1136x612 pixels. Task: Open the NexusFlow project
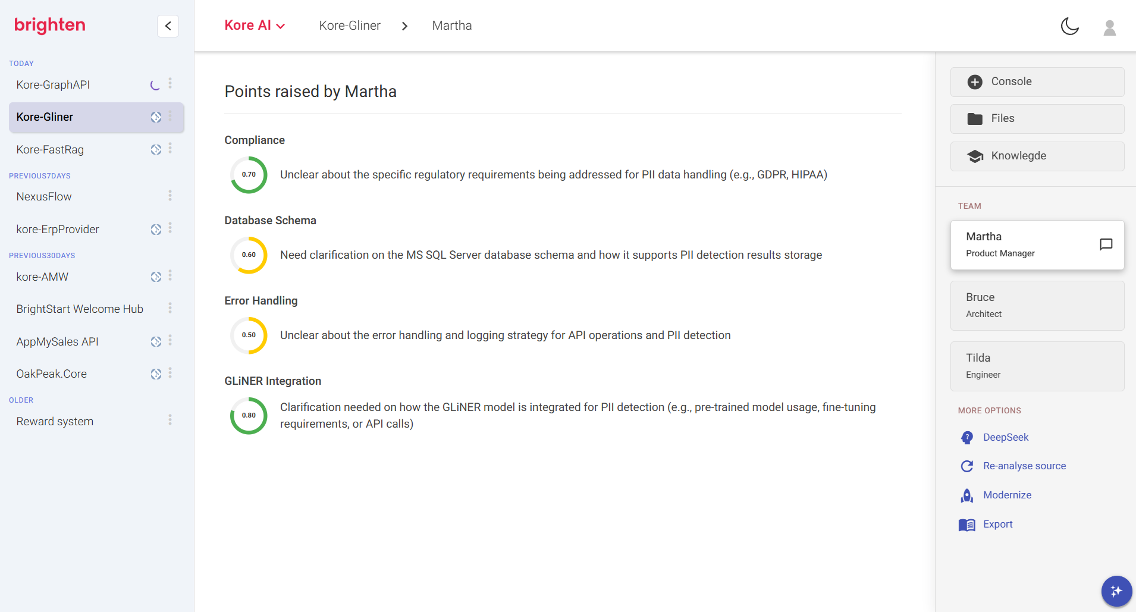click(x=44, y=196)
